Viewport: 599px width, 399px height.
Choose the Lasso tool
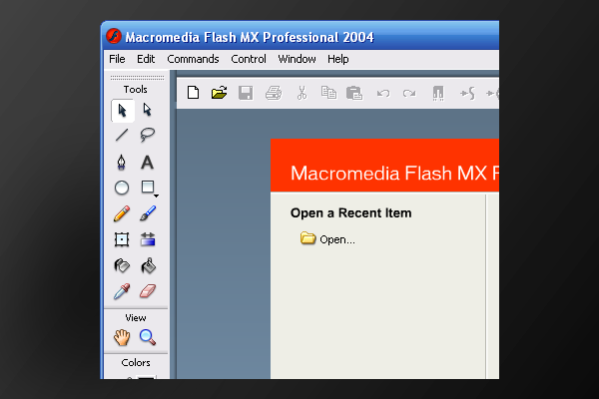[x=148, y=136]
